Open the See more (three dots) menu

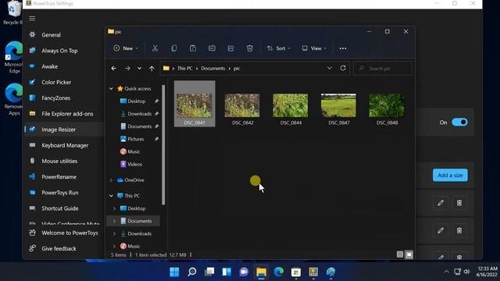click(343, 48)
